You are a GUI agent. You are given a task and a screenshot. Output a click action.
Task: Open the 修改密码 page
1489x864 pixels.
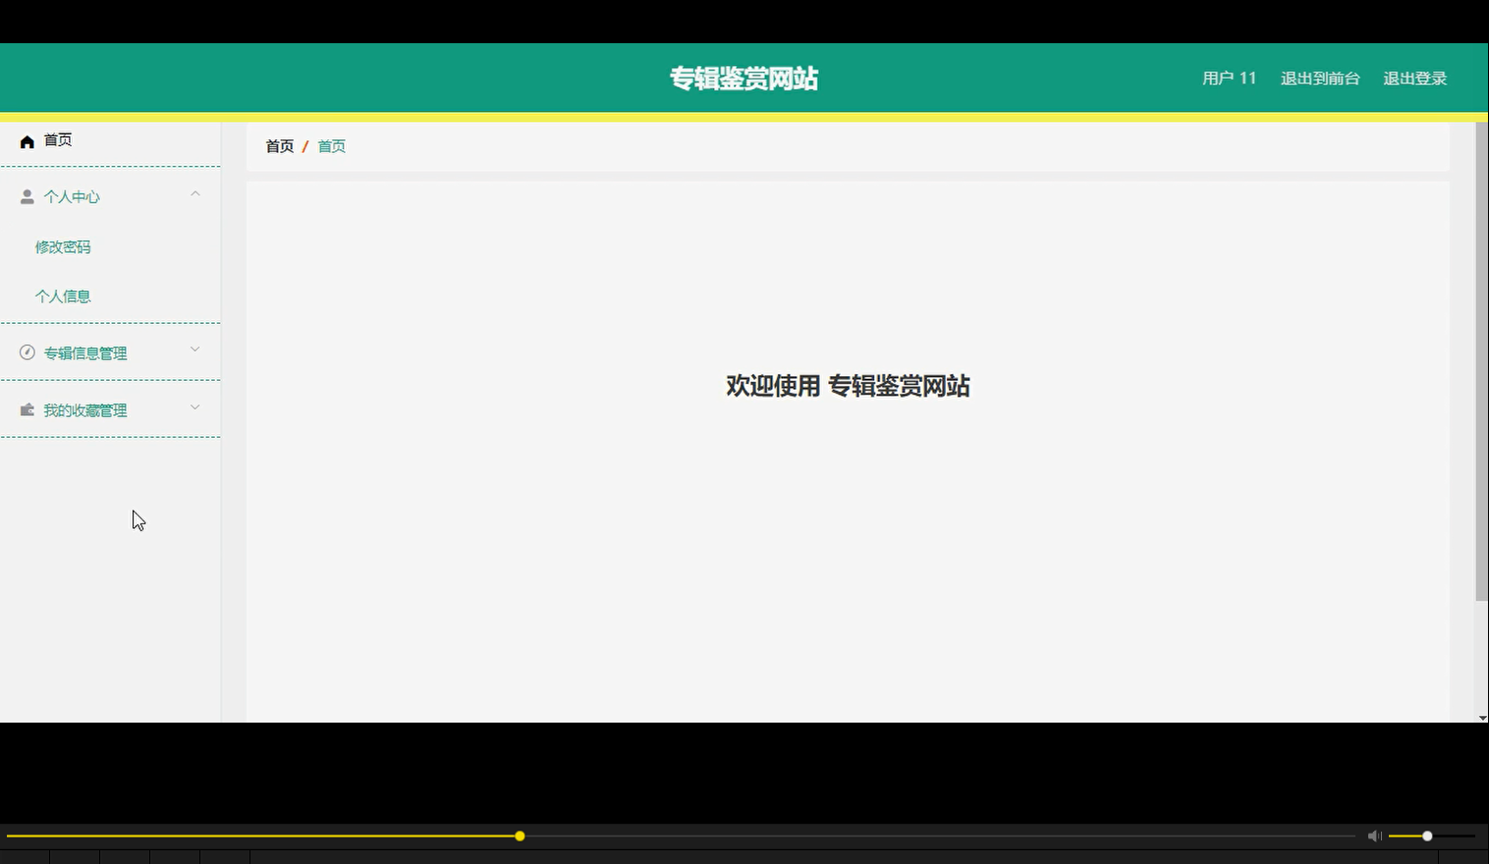62,246
